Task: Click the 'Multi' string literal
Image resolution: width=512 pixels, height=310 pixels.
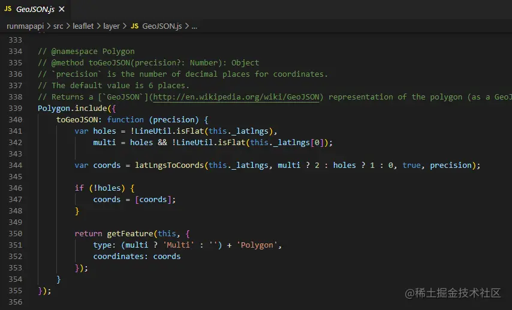Action: [178, 245]
